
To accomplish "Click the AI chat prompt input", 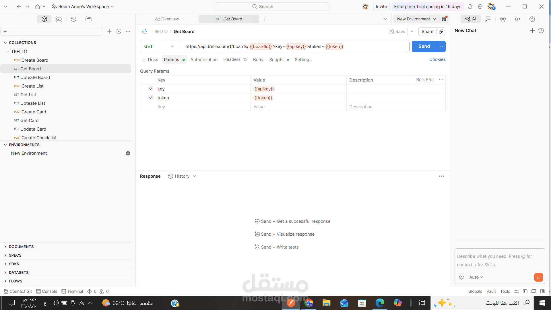I will point(500,261).
